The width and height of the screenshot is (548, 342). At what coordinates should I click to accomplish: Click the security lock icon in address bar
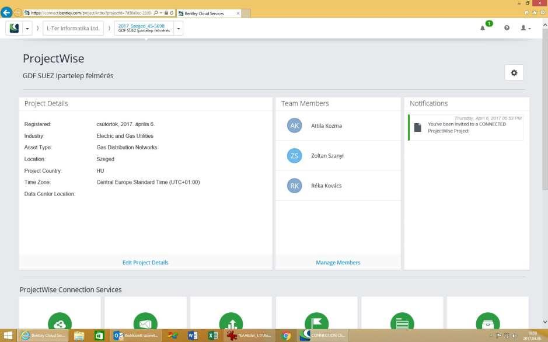[166, 13]
